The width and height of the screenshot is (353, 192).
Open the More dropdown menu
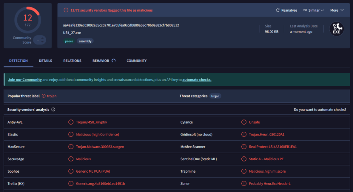[x=337, y=11]
